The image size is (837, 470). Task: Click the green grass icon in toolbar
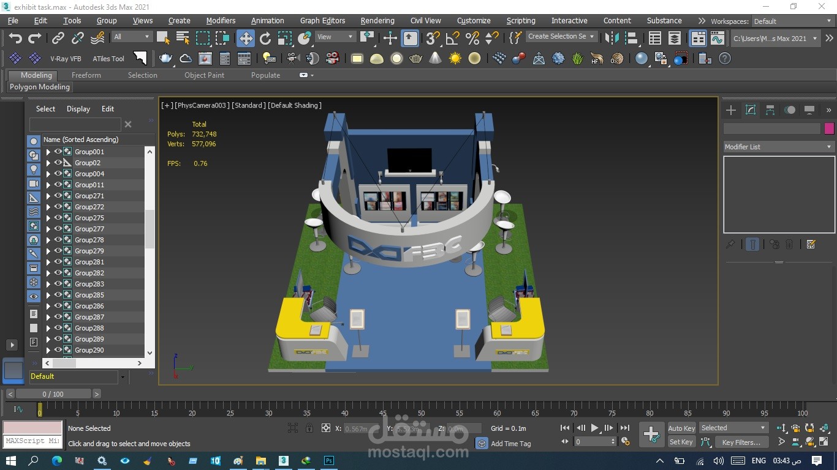click(577, 59)
